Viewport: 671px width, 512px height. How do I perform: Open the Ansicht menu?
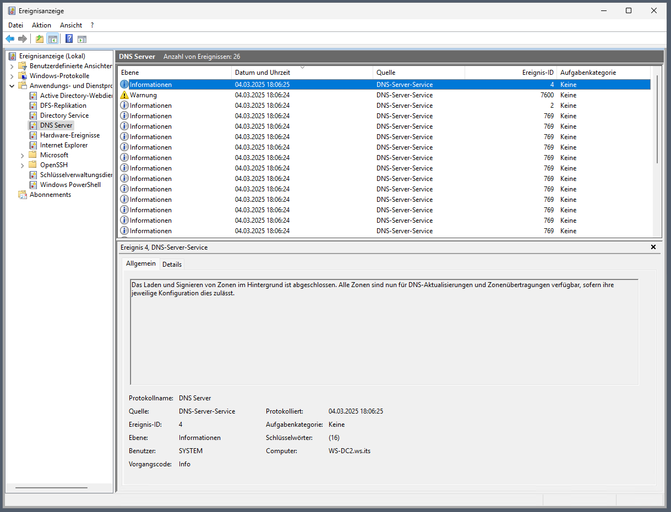[x=71, y=25]
